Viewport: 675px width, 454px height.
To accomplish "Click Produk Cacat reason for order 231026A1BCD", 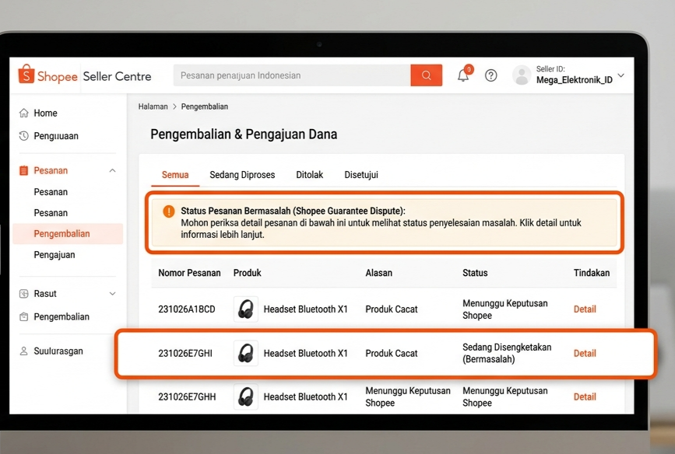I will click(x=392, y=309).
